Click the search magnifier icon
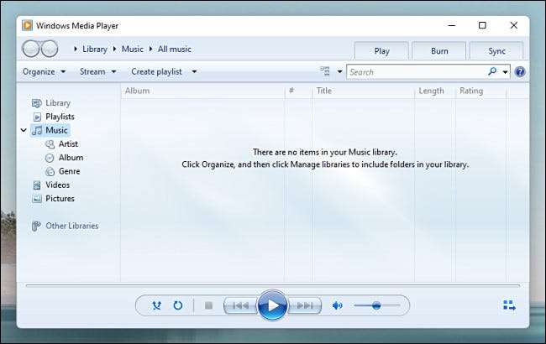Screen dimensions: 546x344 coord(492,71)
